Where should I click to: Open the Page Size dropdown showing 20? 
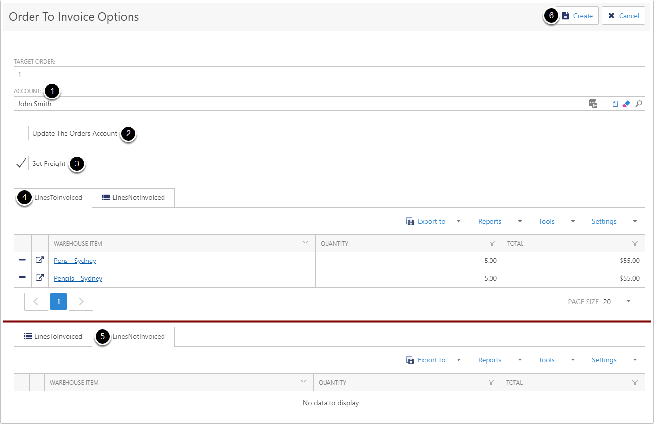click(619, 301)
